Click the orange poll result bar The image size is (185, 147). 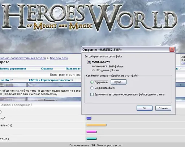pos(96,125)
